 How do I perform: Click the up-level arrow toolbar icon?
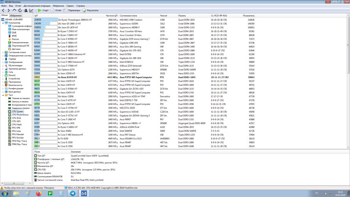pos(14,10)
